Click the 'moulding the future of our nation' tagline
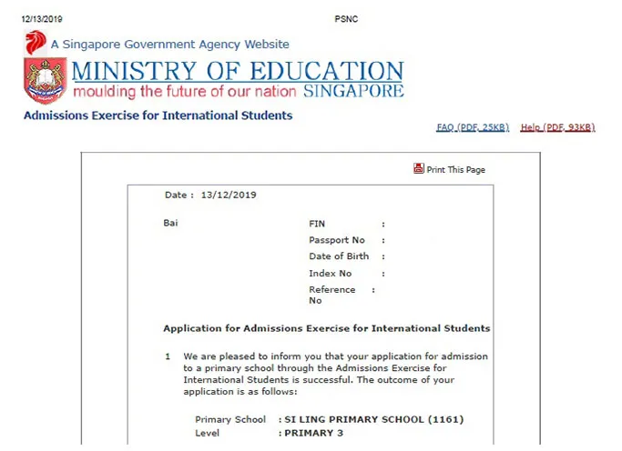Viewport: 622px width, 451px height. 185,92
